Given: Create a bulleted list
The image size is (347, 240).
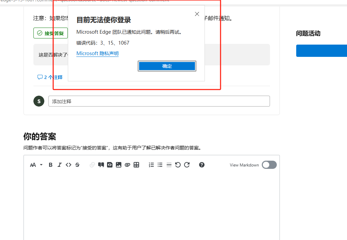Looking at the screenshot, I should pos(160,165).
